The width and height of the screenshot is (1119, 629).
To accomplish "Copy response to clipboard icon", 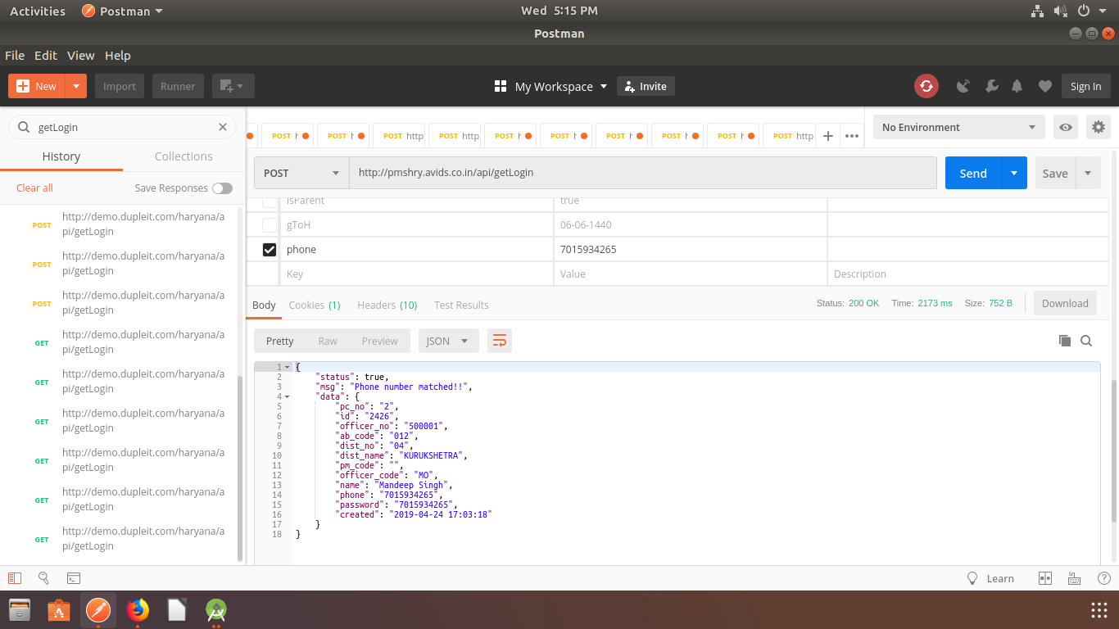I will click(x=1064, y=341).
